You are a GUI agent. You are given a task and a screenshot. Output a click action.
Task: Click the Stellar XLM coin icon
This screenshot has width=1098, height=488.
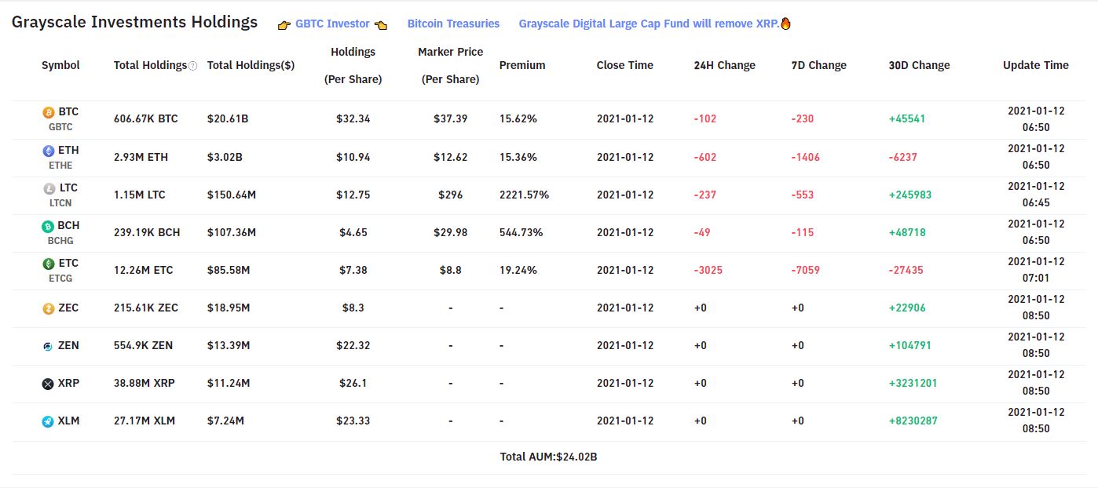point(49,421)
